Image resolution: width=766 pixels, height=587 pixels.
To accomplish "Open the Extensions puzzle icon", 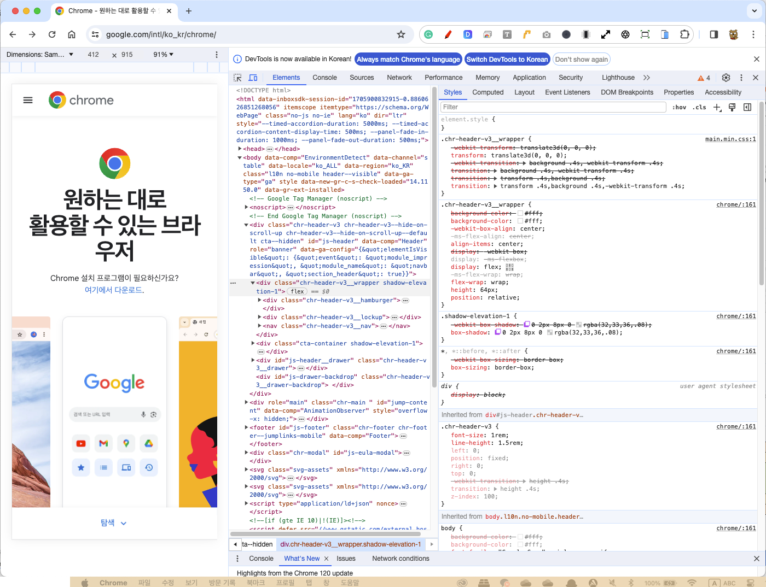I will (x=684, y=34).
